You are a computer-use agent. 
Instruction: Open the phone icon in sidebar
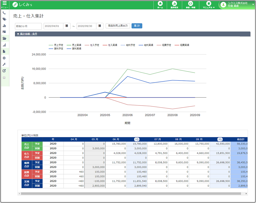[x=4, y=13]
